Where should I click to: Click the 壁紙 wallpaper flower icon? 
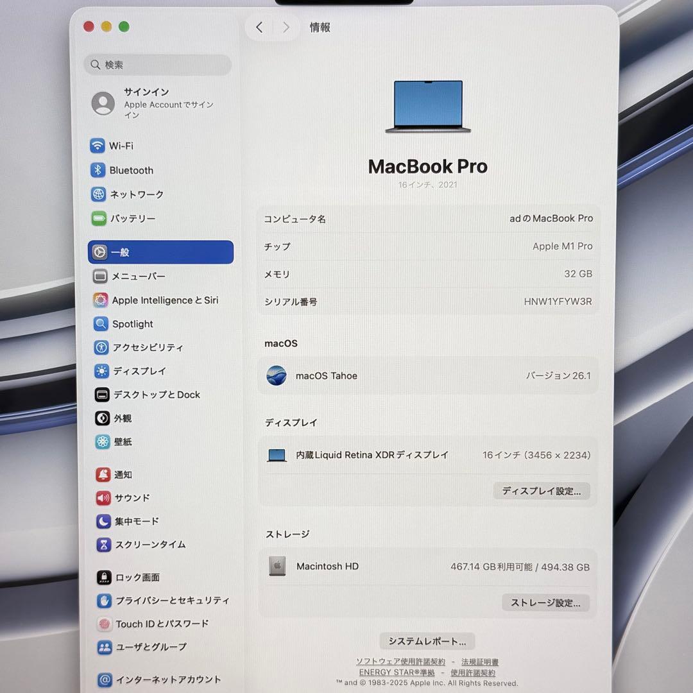[103, 441]
